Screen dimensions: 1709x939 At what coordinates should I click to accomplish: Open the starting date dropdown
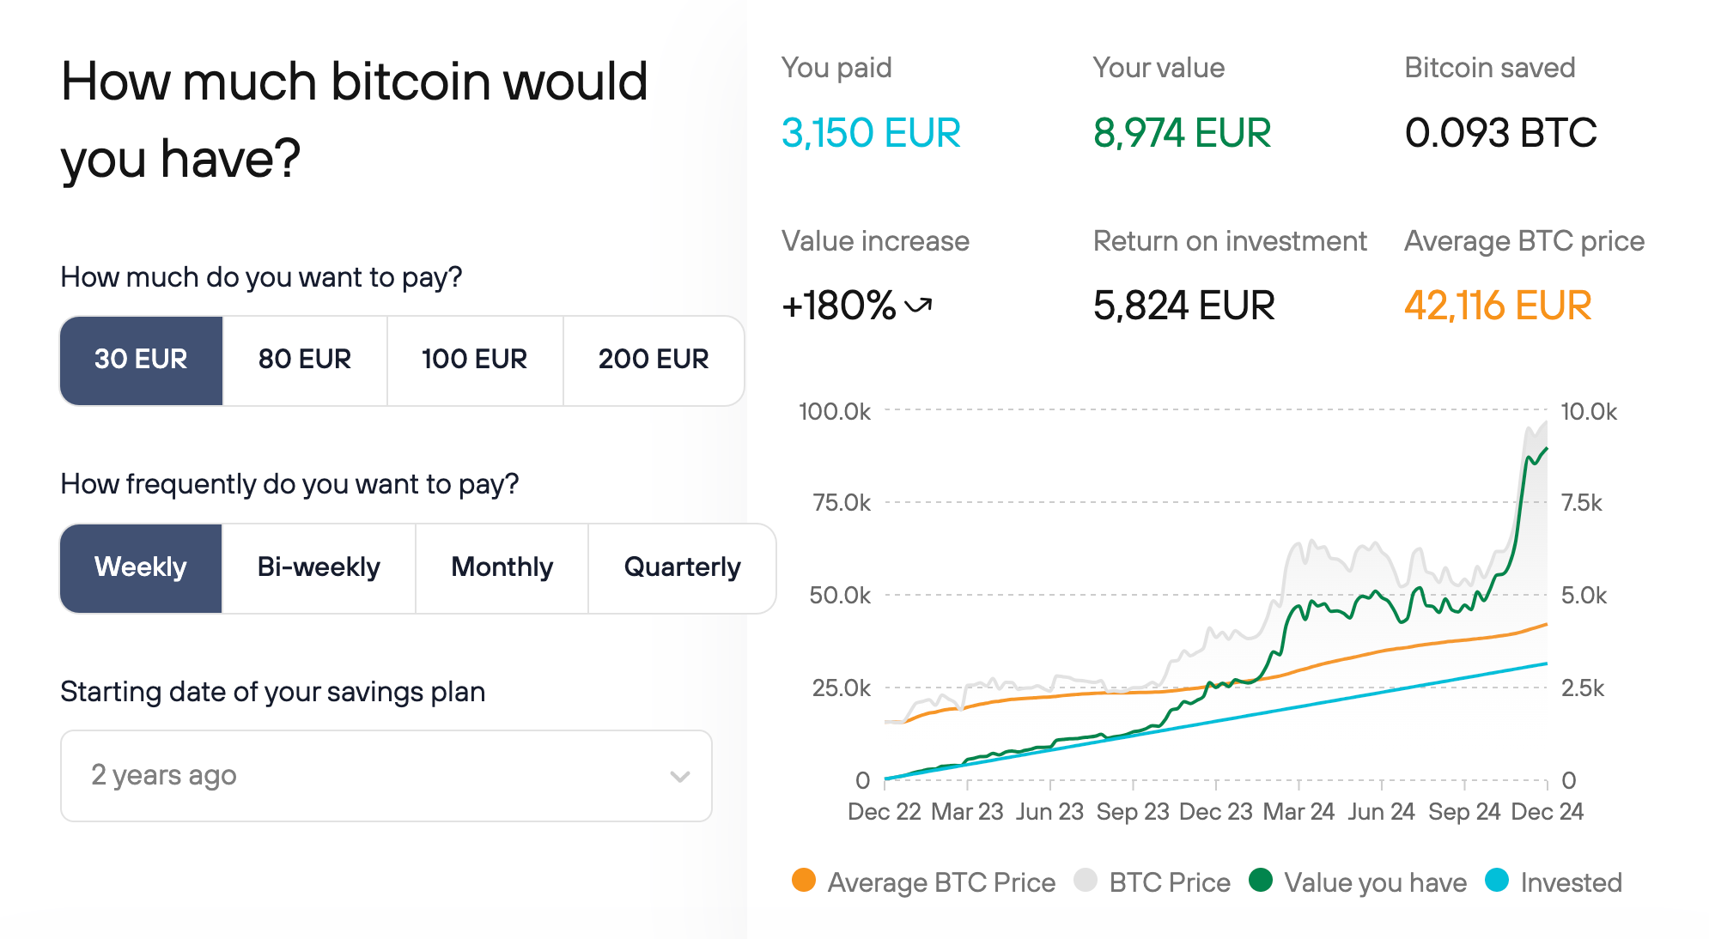click(386, 775)
